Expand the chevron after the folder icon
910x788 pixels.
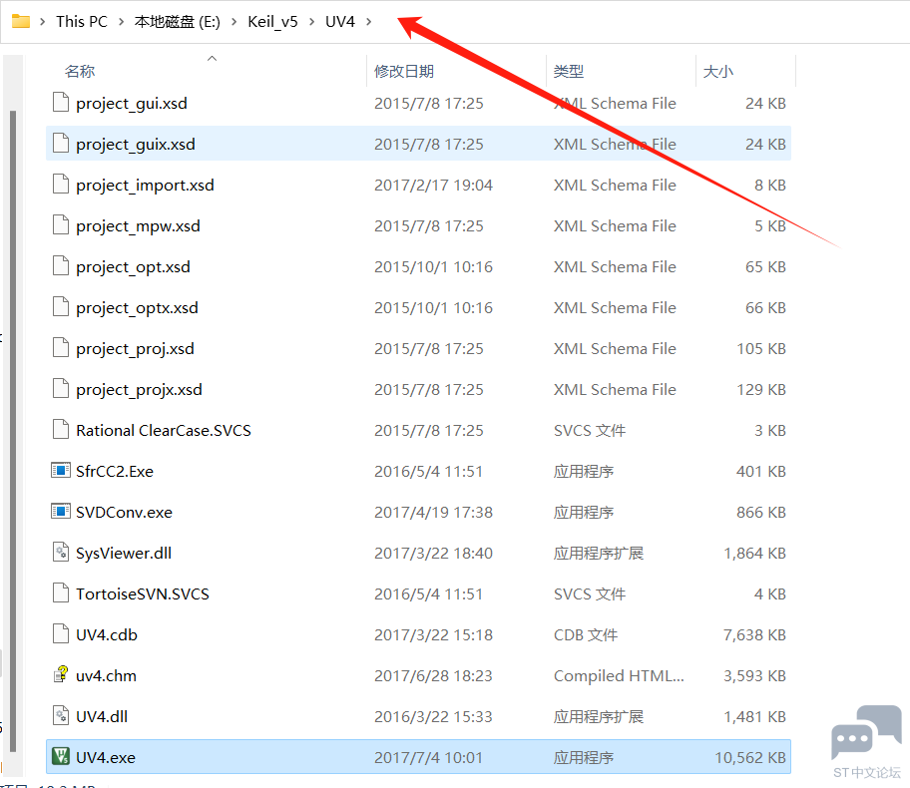[42, 22]
